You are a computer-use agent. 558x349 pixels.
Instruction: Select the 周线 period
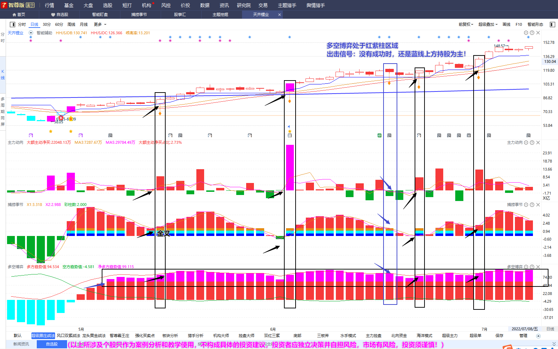click(71, 24)
